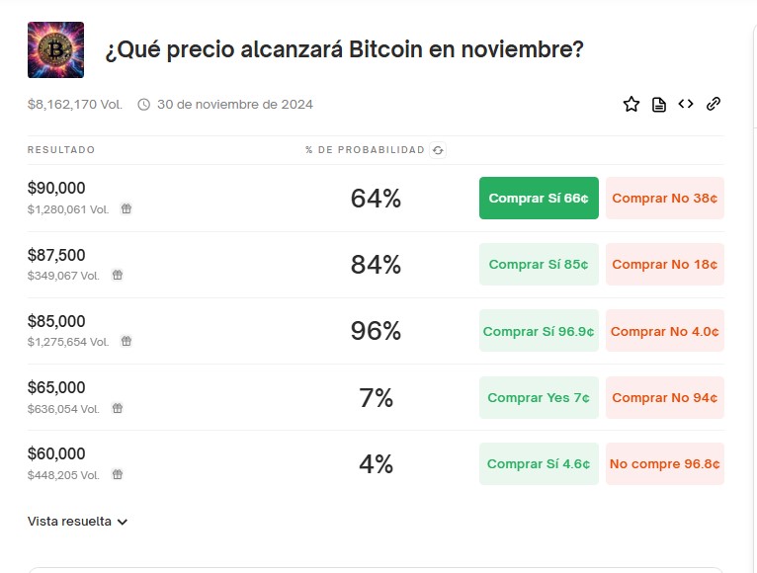
Task: Open the Bitcoin market thumbnail image
Action: pos(55,50)
